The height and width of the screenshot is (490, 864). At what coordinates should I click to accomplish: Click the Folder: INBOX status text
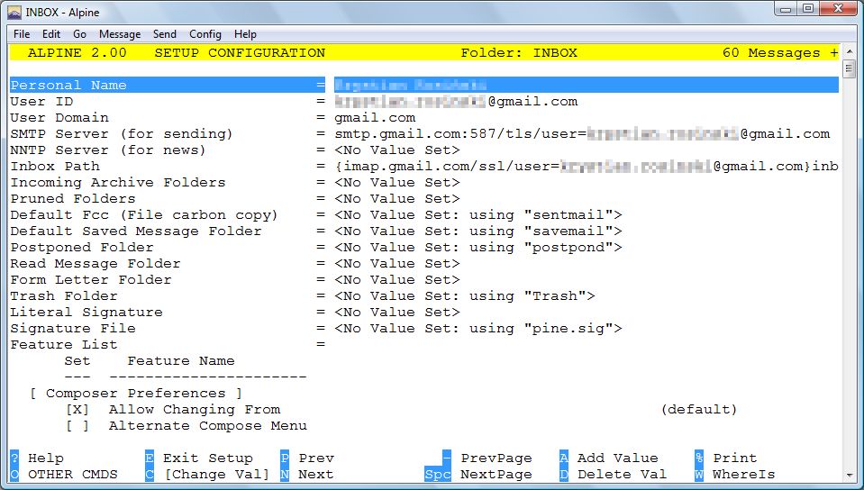click(519, 53)
